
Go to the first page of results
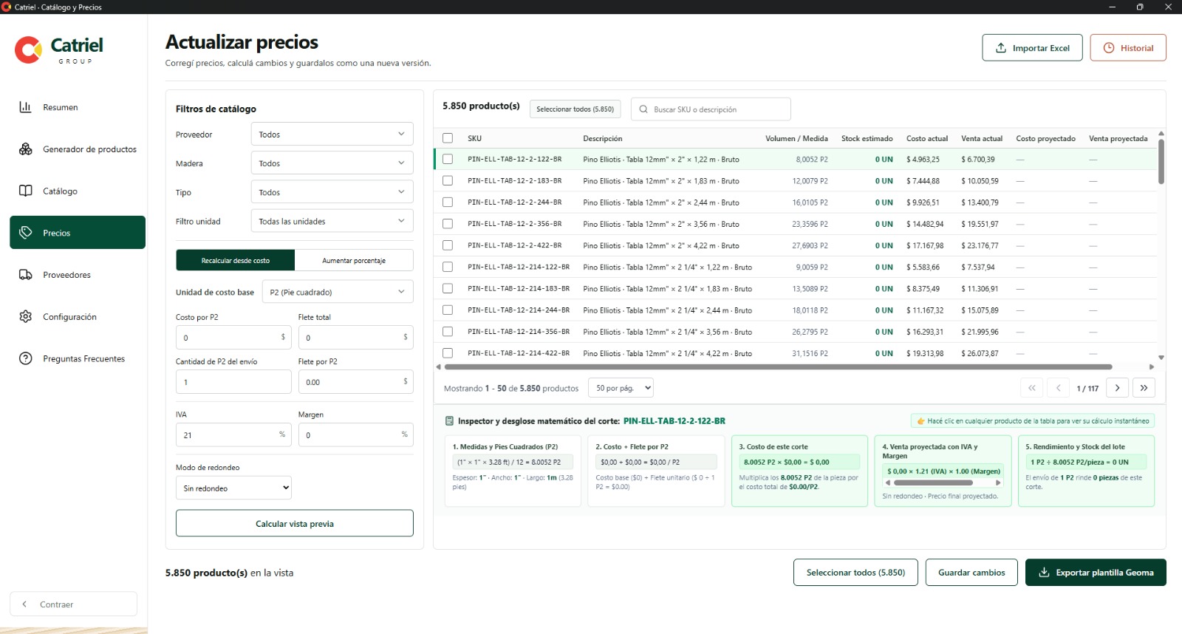[x=1032, y=388]
